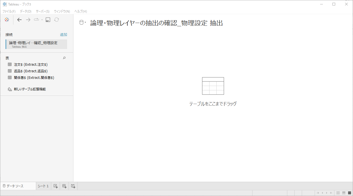This screenshot has width=353, height=196.
Task: Click the table icon beside 返品$
Action: coord(10,71)
